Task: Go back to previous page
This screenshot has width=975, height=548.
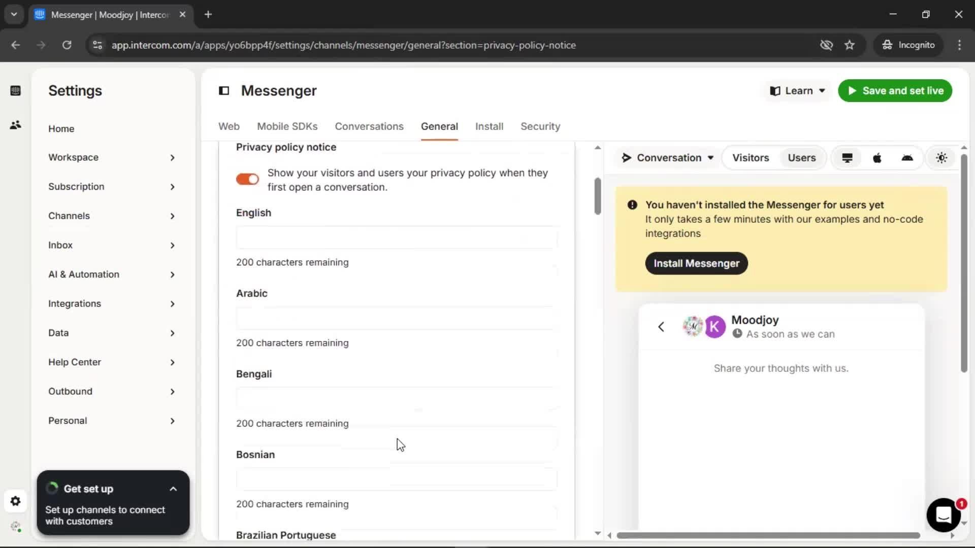Action: 15,45
